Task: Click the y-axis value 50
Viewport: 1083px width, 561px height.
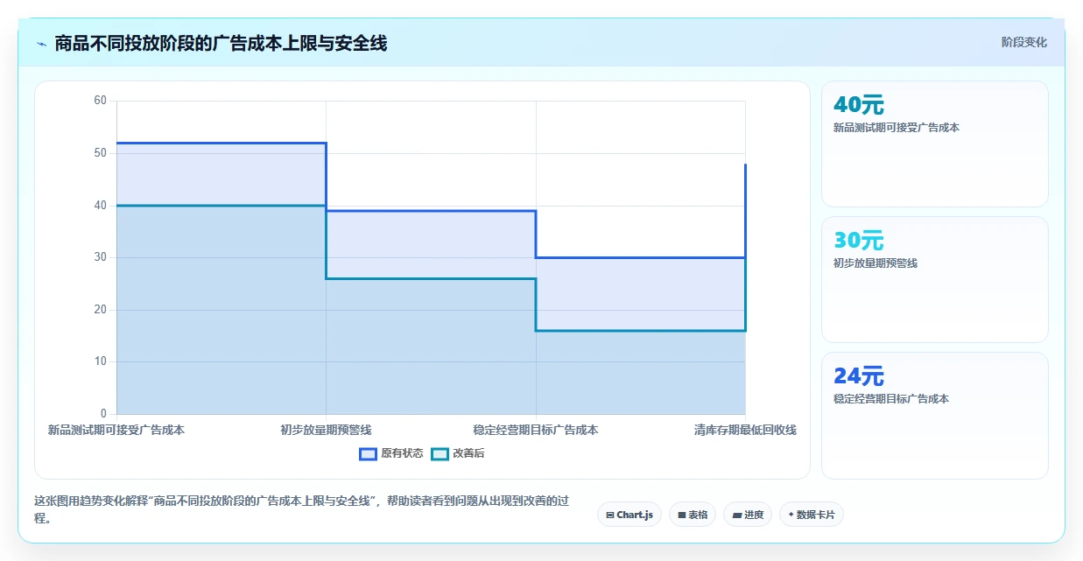Action: pyautogui.click(x=100, y=153)
